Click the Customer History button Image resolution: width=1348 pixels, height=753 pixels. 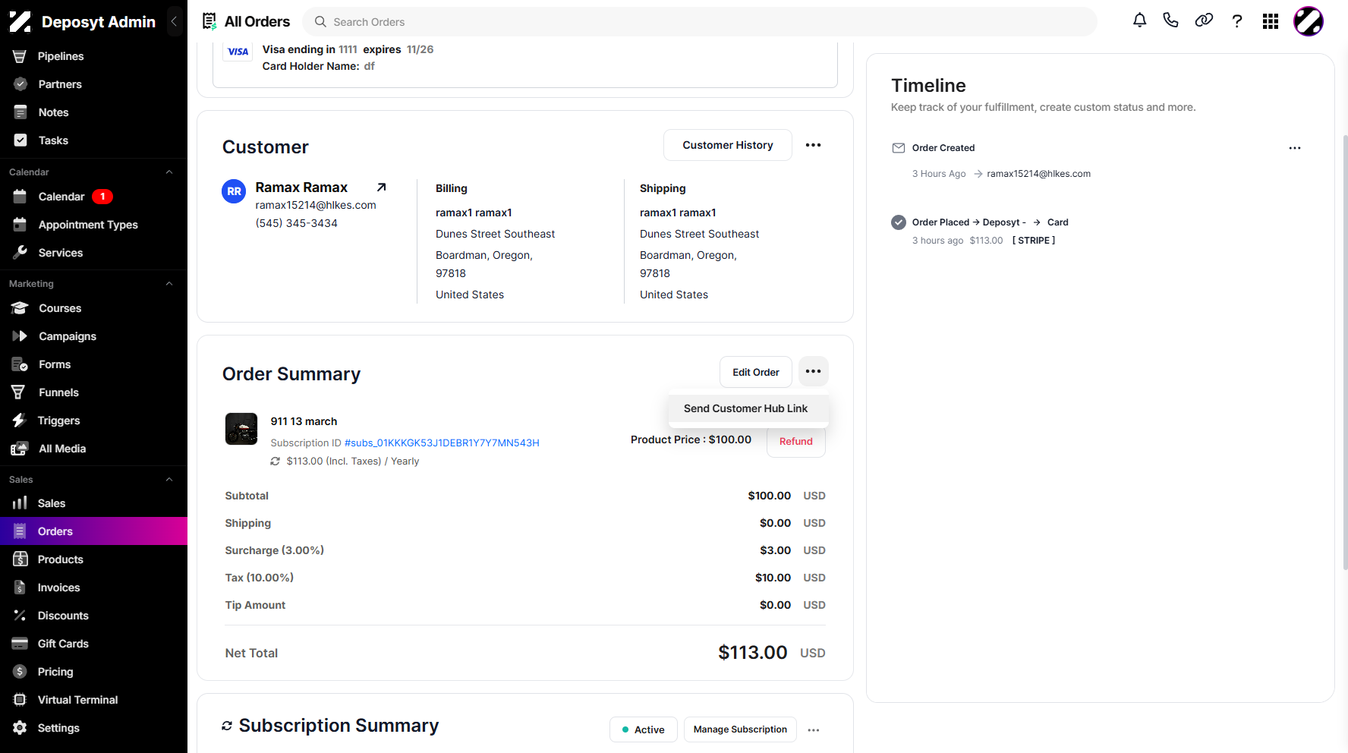pyautogui.click(x=727, y=145)
